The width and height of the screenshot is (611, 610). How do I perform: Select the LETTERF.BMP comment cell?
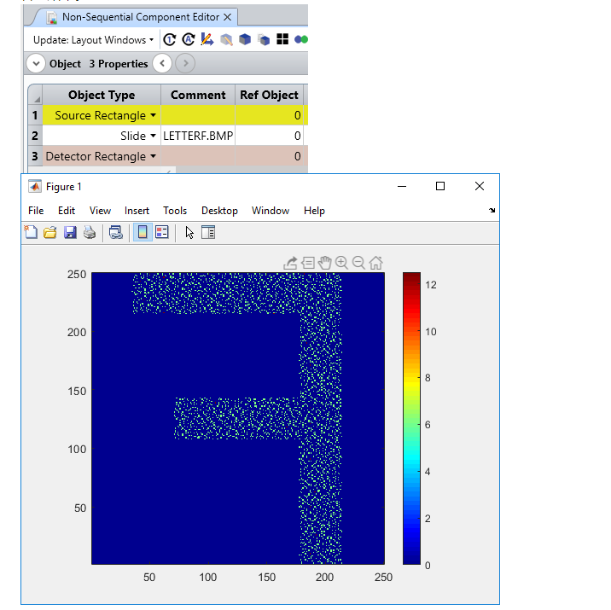point(198,136)
